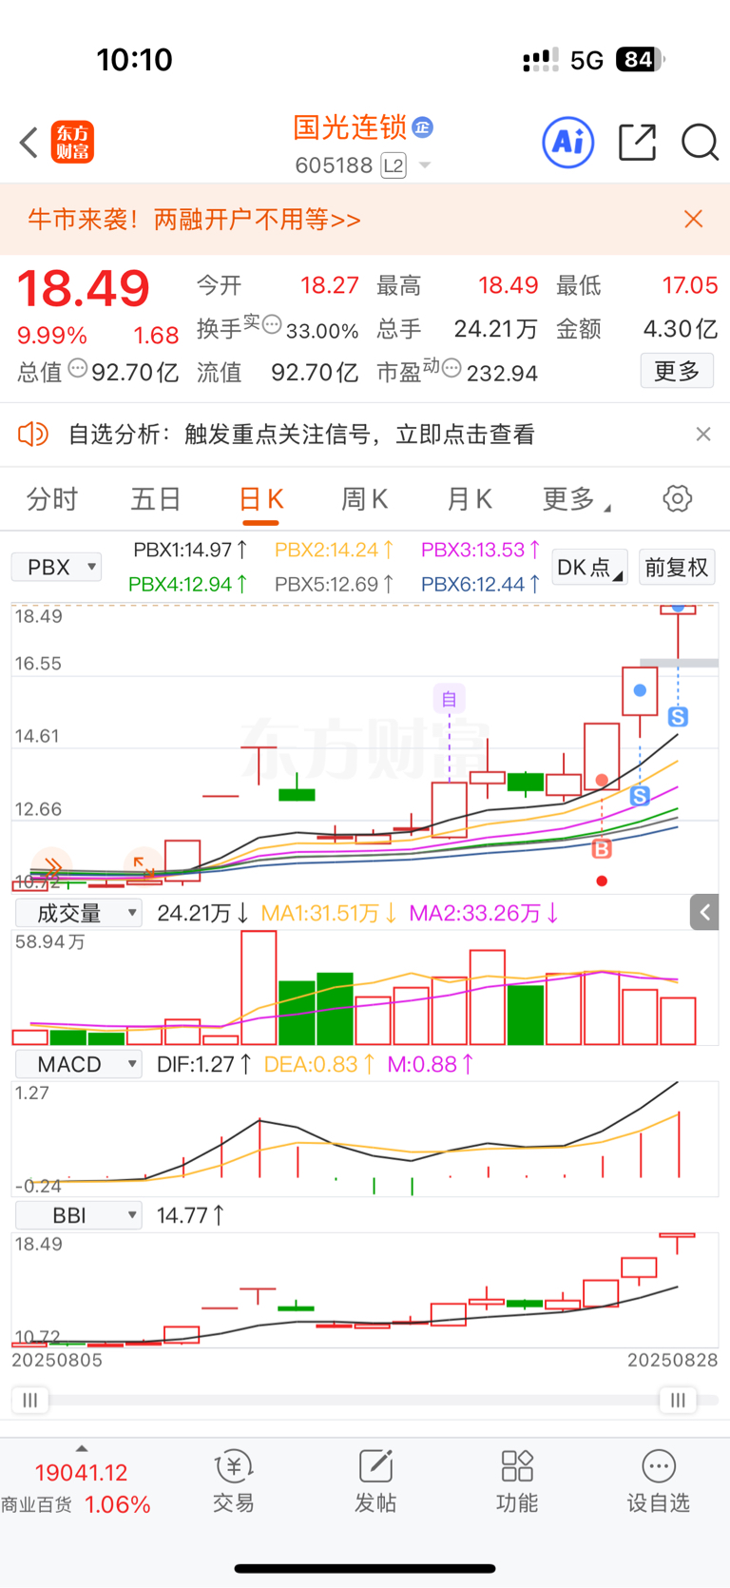Tap the 19041.12 index value

pos(81,1473)
